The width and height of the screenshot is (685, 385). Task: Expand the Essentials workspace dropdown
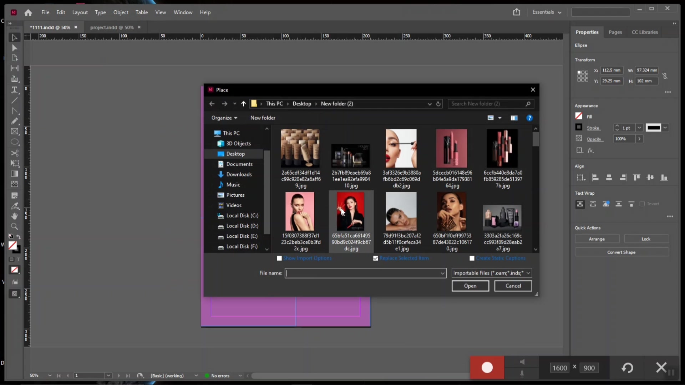pos(547,12)
